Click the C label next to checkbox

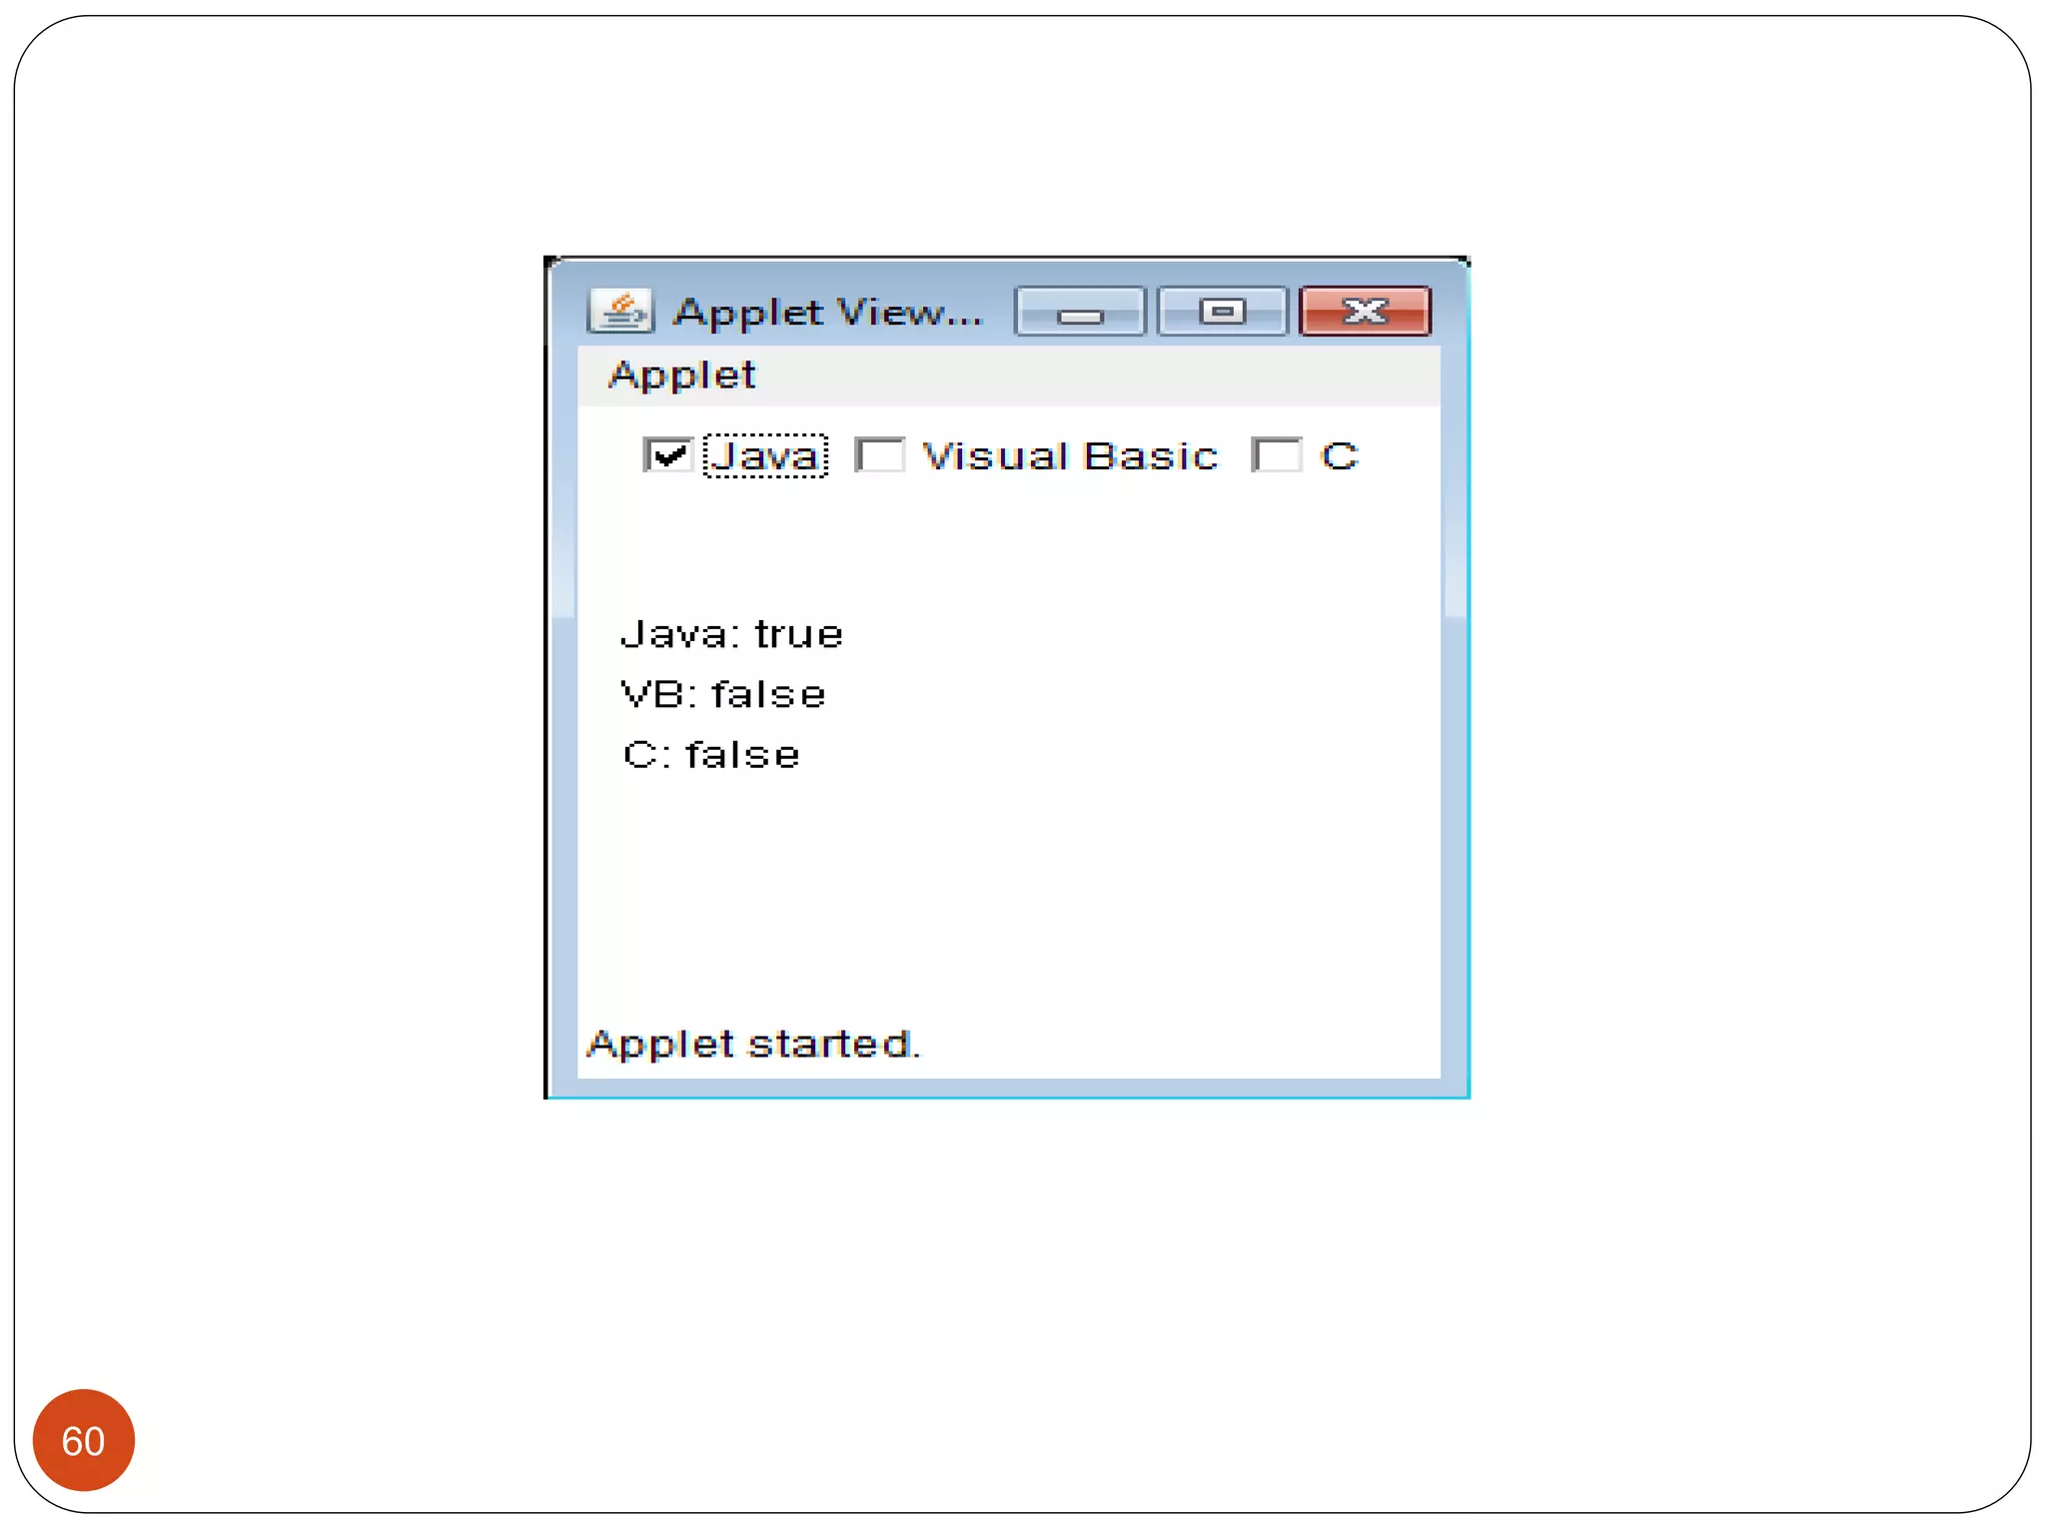1339,456
